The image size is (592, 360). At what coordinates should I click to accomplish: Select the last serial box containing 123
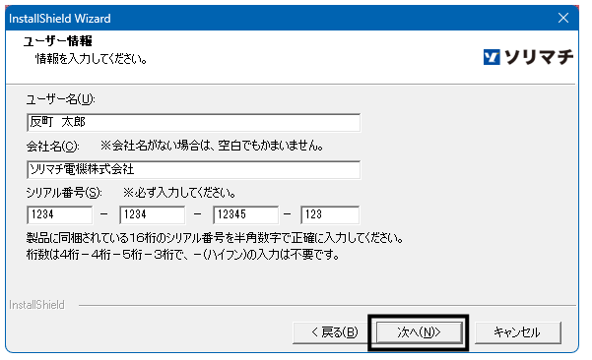click(330, 214)
